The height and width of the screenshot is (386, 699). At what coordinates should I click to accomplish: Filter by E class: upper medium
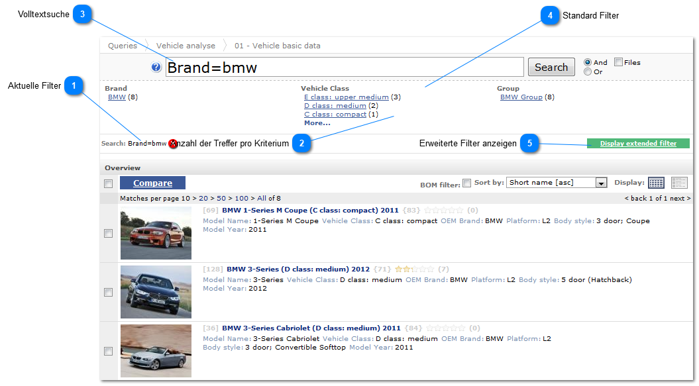pos(347,97)
